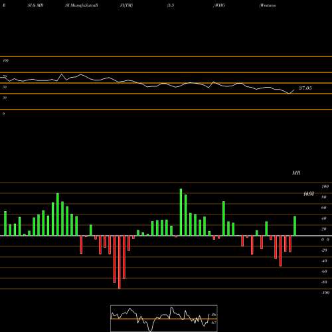This screenshot has width=332, height=332.
Task: Click the 0 label on RSI axis
Action: 3,114
